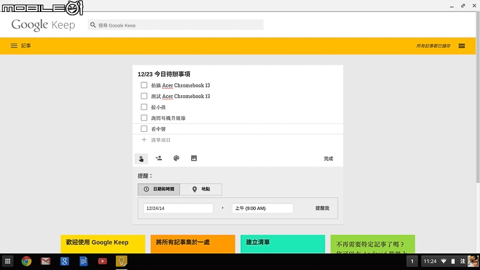
Task: Check the 拍攝 Acer Chromebook 13 item
Action: coord(144,85)
